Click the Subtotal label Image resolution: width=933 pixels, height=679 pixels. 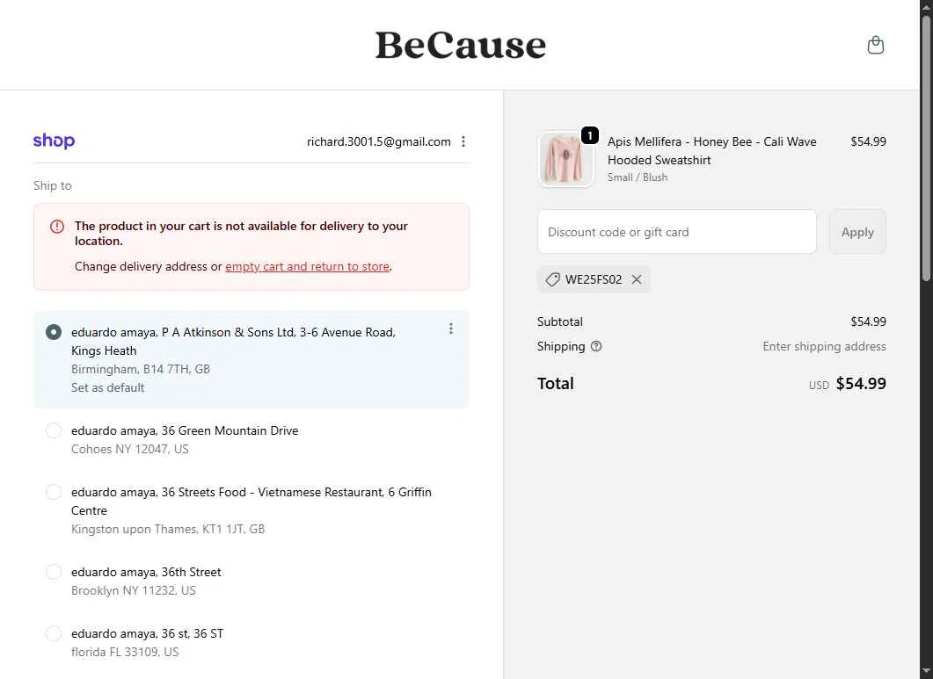click(560, 321)
